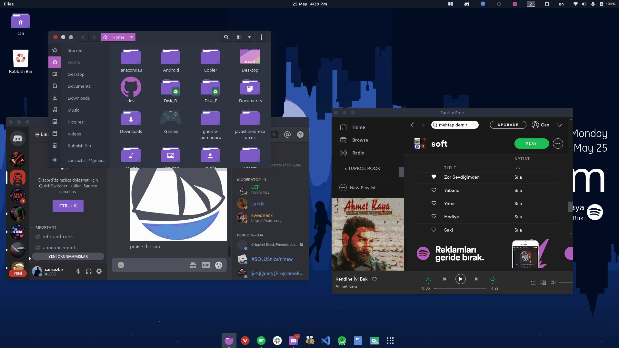The height and width of the screenshot is (348, 619).
Task: Expand the Home path dropdown in Files
Action: point(131,37)
